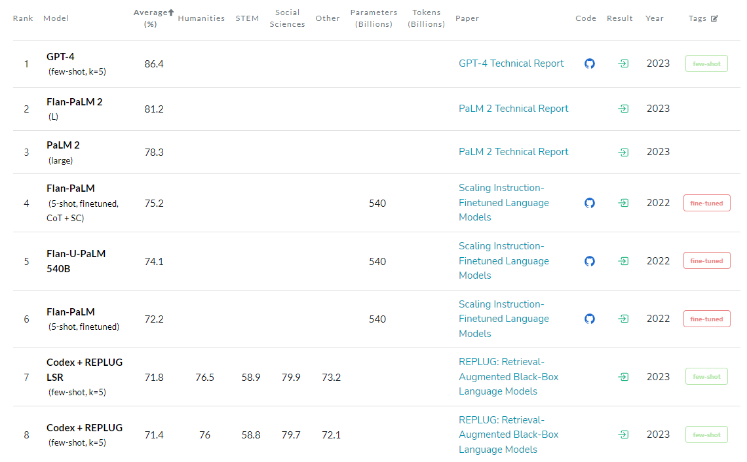
Task: Click the result icon for PaLM 2 (large)
Action: (x=623, y=152)
